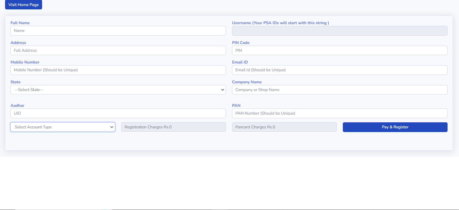Screen dimensions: 459x210
Task: Click the Company Name label
Action: tap(247, 82)
